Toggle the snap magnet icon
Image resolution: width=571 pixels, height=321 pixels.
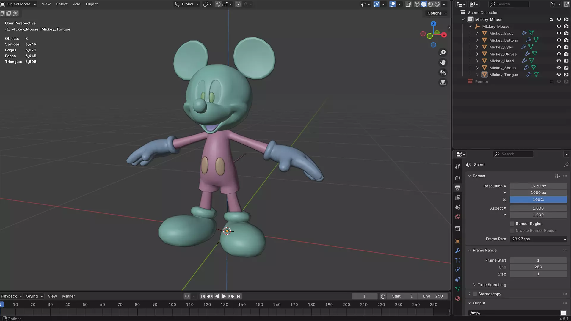pos(218,4)
